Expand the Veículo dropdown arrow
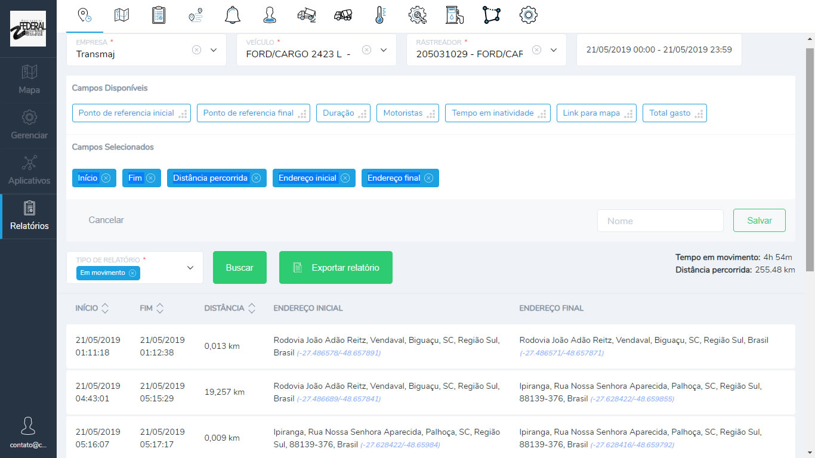This screenshot has width=815, height=458. [x=384, y=50]
